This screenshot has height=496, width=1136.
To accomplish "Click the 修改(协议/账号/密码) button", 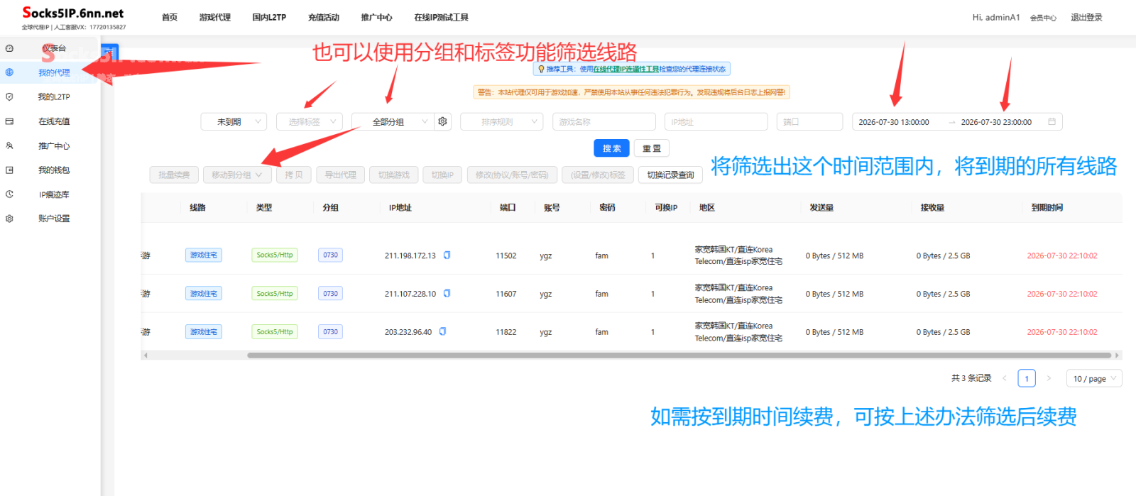I will pyautogui.click(x=512, y=175).
